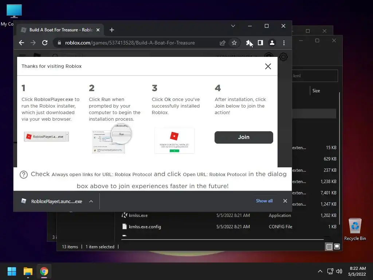
Task: Click the 1,202 KB size cell
Action: click(x=329, y=215)
